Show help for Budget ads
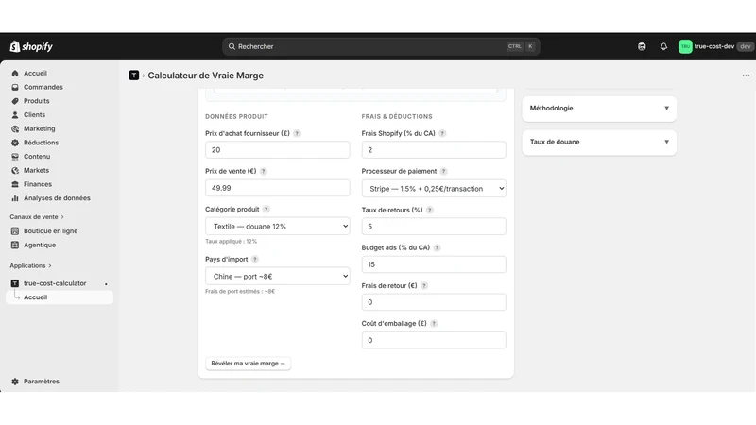Screen dimensions: 756x425 [437, 247]
